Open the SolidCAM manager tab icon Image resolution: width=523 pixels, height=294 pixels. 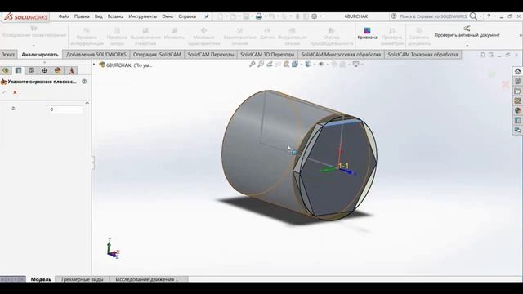pos(71,70)
